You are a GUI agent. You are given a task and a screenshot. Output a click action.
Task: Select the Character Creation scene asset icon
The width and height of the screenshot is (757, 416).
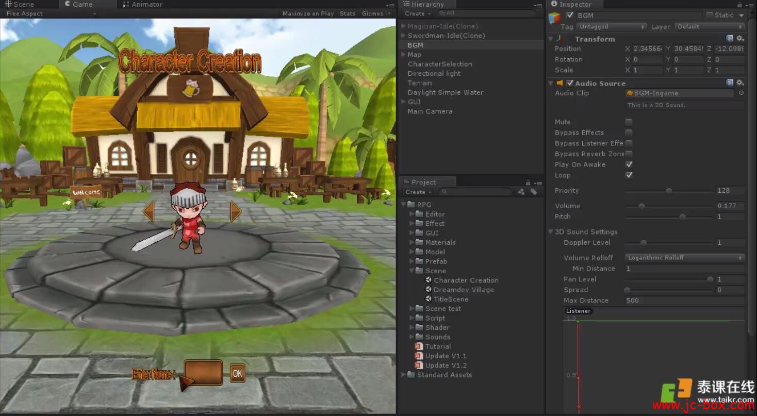tap(428, 280)
